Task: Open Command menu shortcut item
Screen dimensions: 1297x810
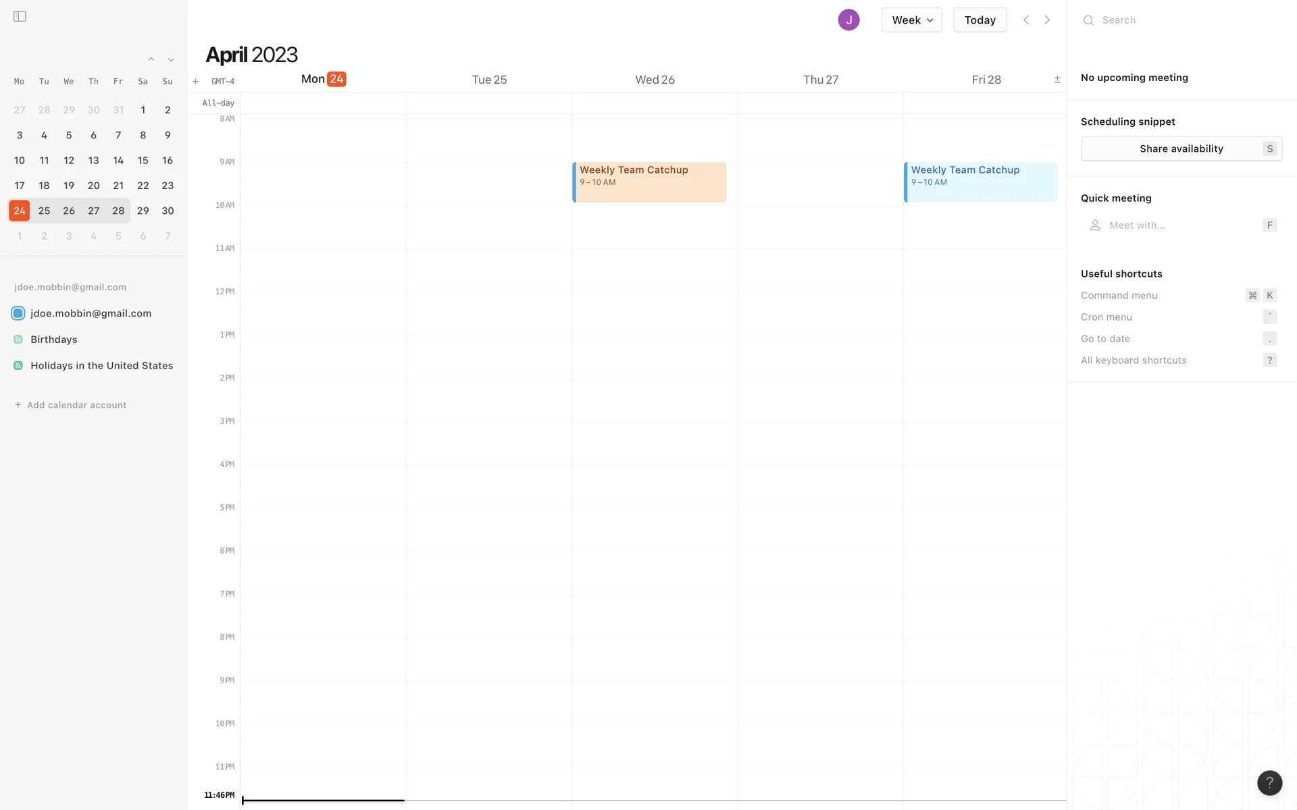Action: point(1119,296)
